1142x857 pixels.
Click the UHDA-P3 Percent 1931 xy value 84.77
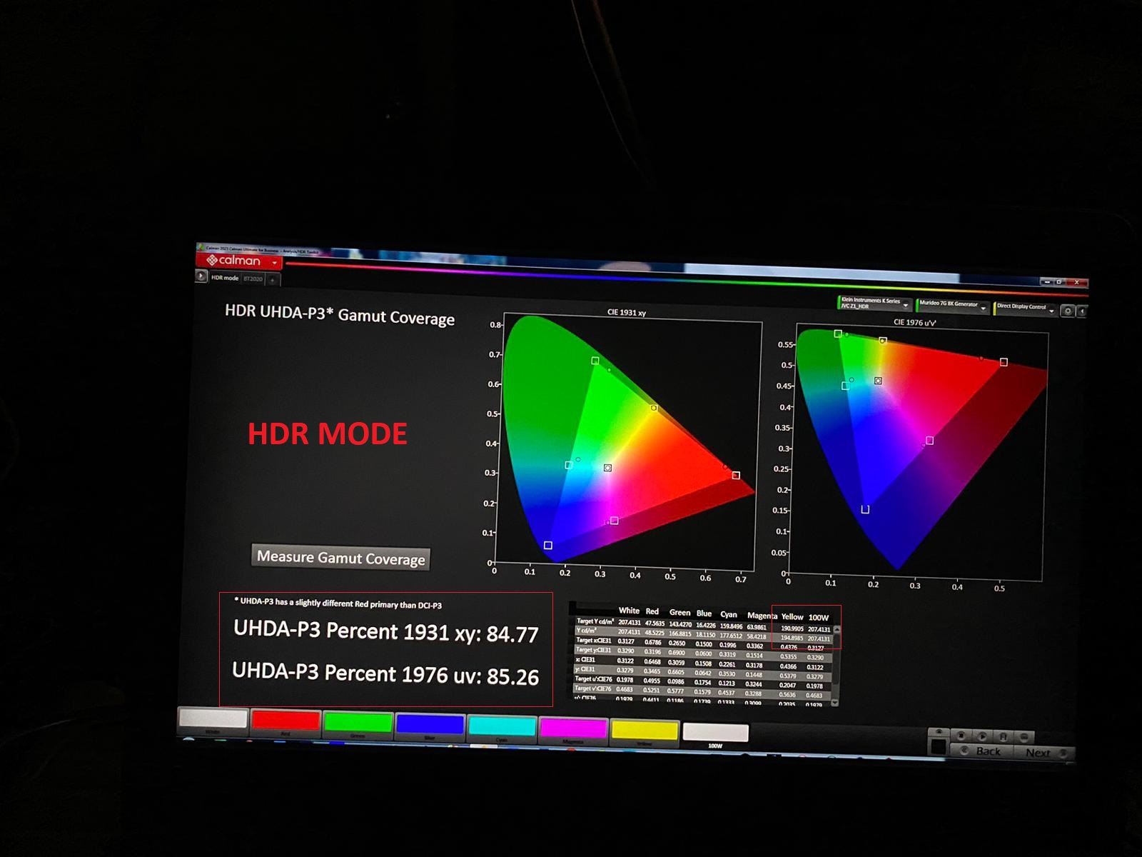click(512, 634)
